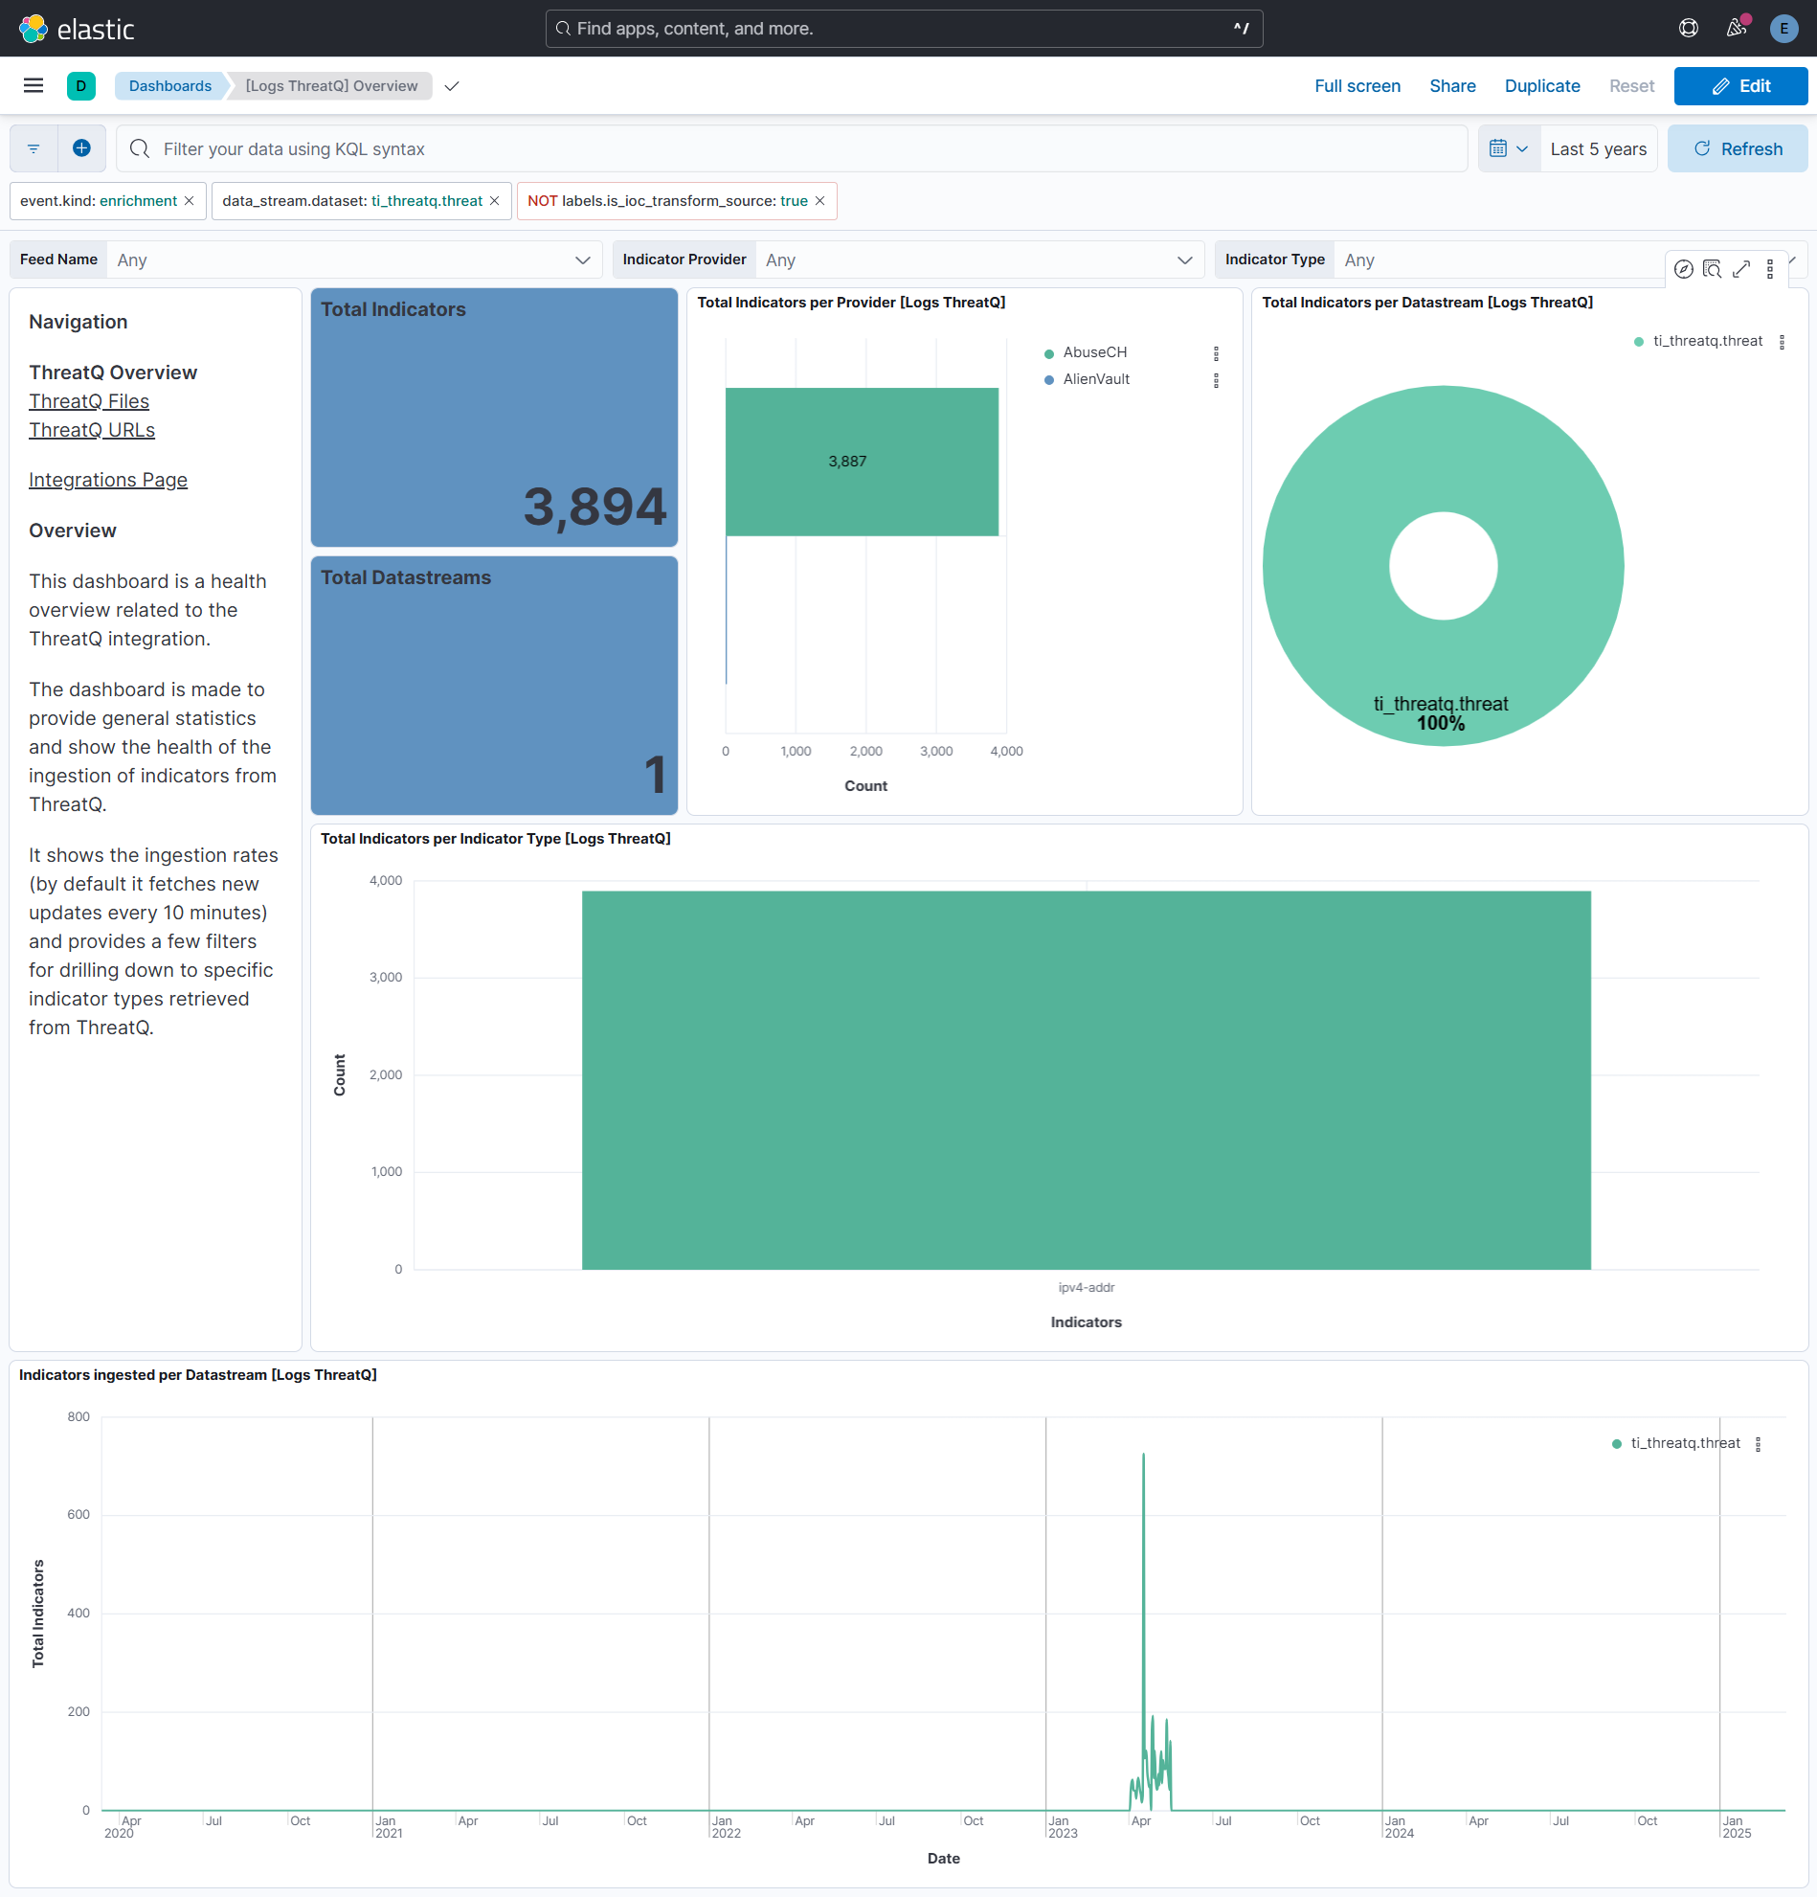1817x1897 pixels.
Task: Open the panel options three-dot menu
Action: point(1771,269)
